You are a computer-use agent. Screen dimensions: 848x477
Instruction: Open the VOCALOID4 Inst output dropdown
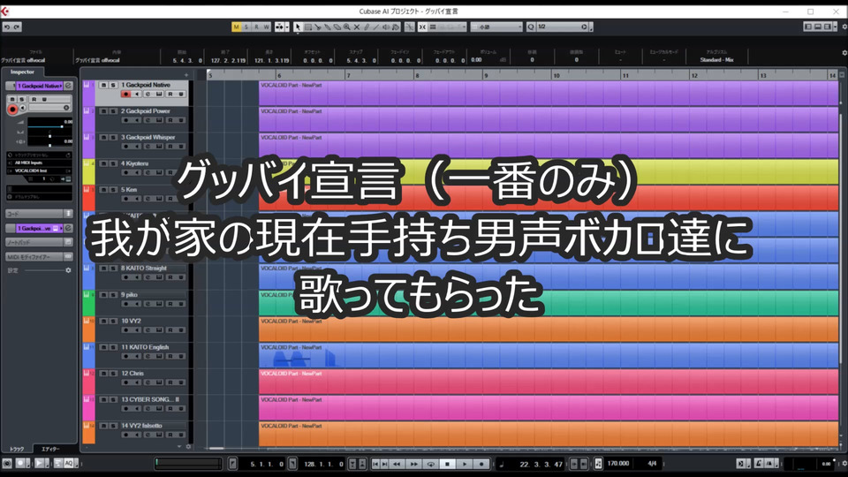(39, 170)
